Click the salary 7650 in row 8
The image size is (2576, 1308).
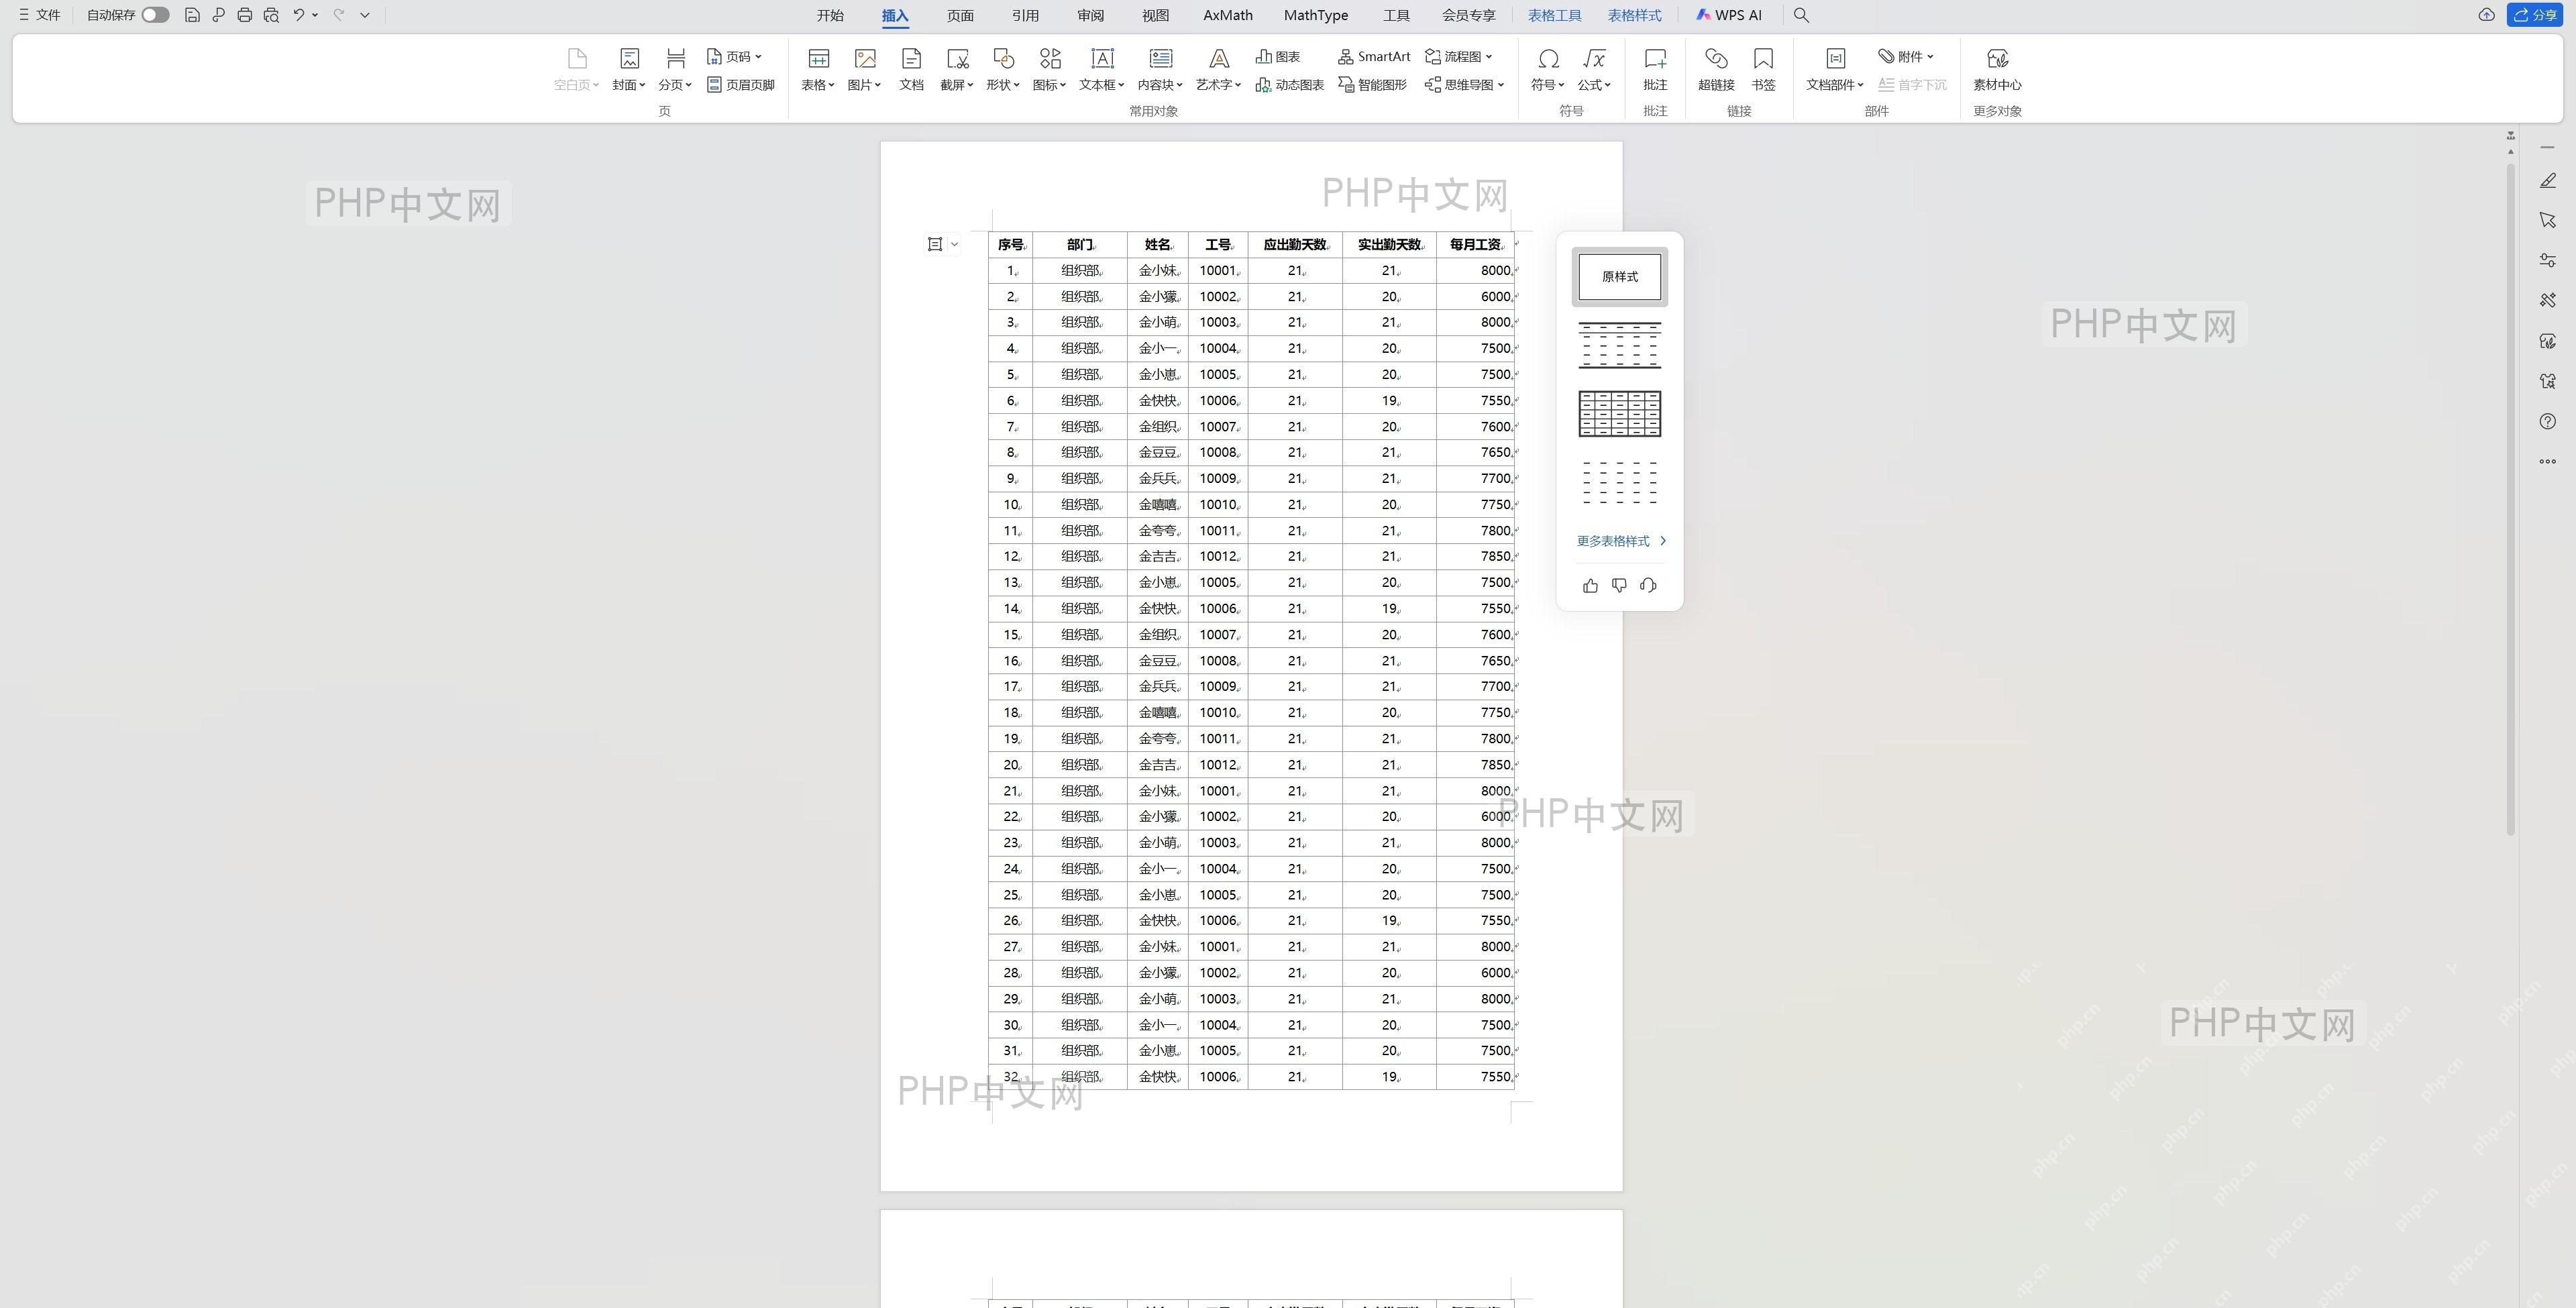[1496, 453]
